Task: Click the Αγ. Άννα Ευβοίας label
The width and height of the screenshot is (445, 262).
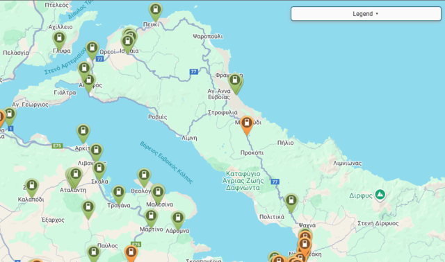Action: point(219,94)
